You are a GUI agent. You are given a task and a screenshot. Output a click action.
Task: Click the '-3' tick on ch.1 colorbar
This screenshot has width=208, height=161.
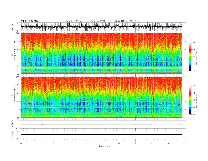coord(194,42)
